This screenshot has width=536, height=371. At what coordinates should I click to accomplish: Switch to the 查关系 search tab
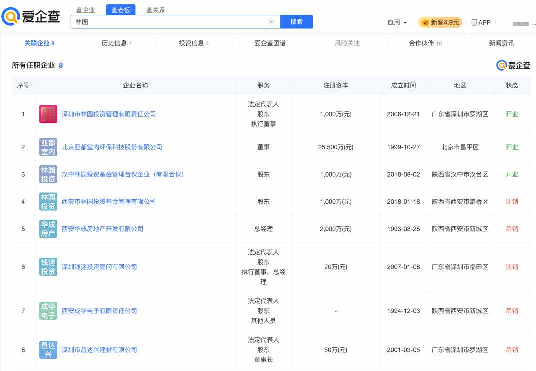pos(155,10)
